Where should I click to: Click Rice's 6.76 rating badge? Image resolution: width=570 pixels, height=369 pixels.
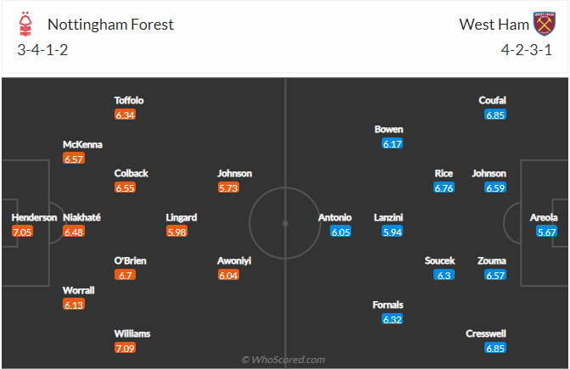[x=444, y=188]
